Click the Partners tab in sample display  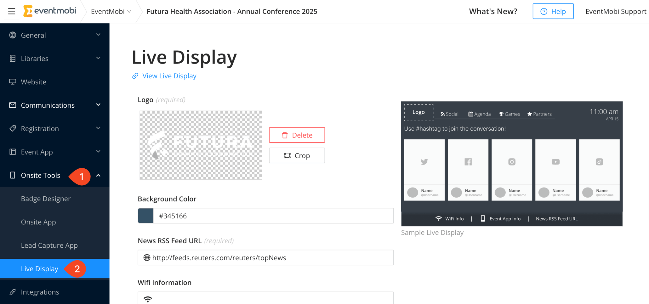539,114
